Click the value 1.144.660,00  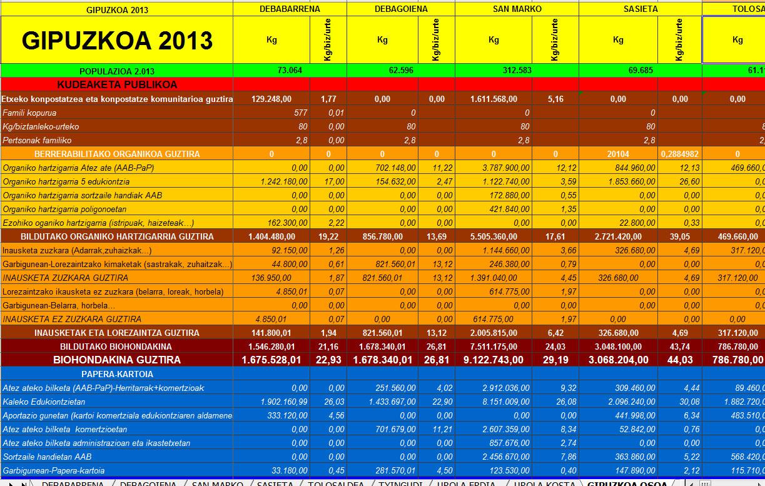(494, 250)
